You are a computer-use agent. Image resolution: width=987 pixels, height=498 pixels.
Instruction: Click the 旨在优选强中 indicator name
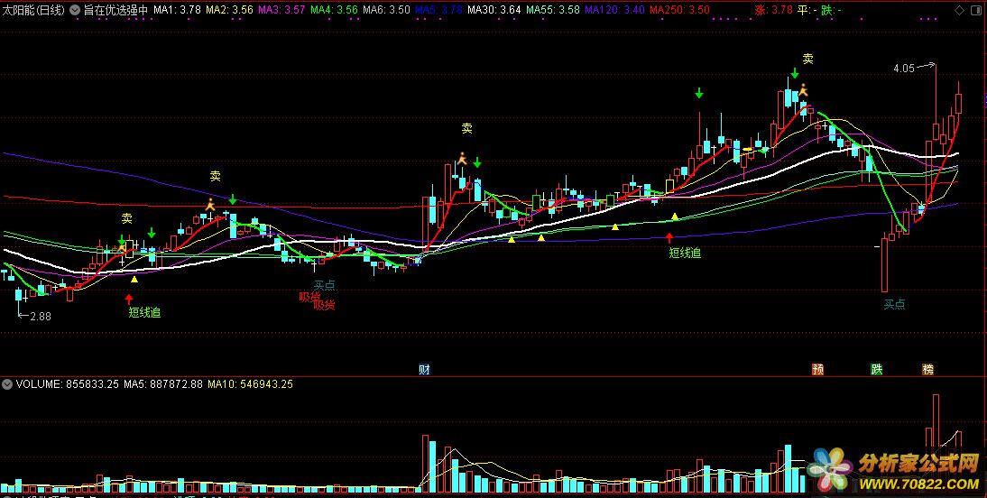(115, 10)
